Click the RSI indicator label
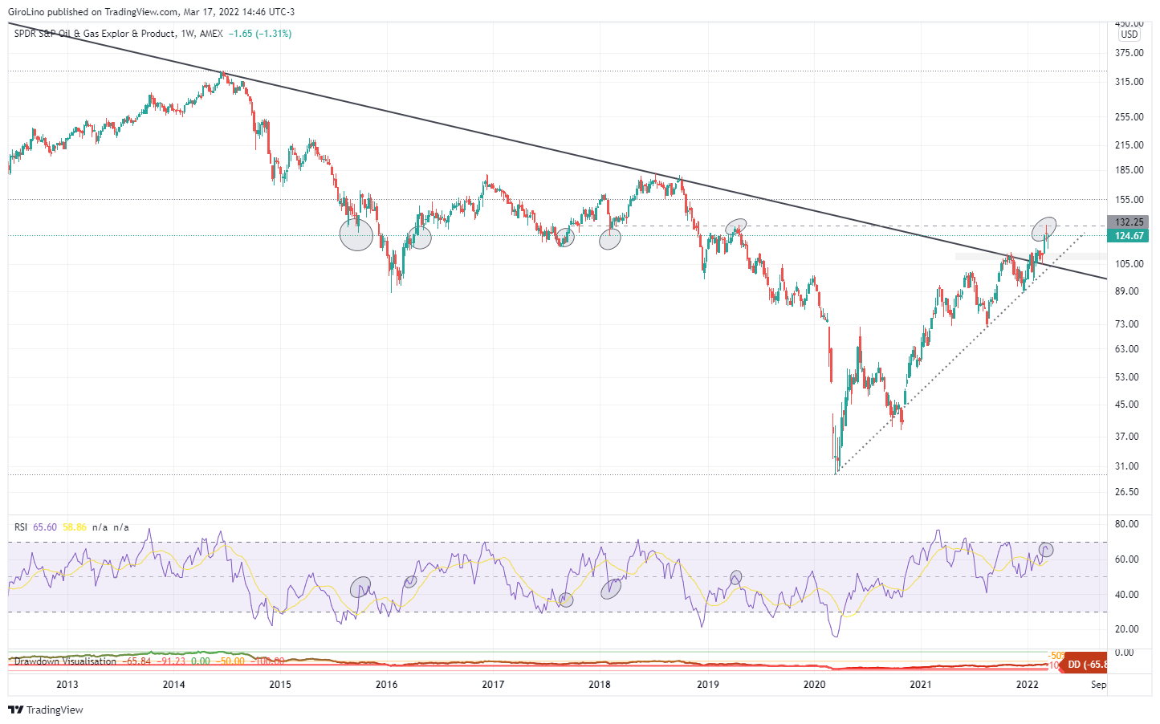The width and height of the screenshot is (1160, 724). pos(21,527)
